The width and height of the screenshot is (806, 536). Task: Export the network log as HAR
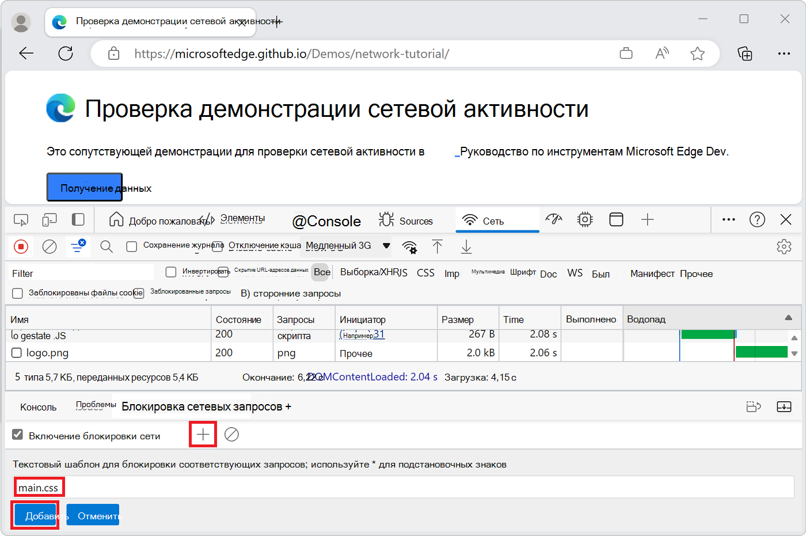tap(466, 246)
